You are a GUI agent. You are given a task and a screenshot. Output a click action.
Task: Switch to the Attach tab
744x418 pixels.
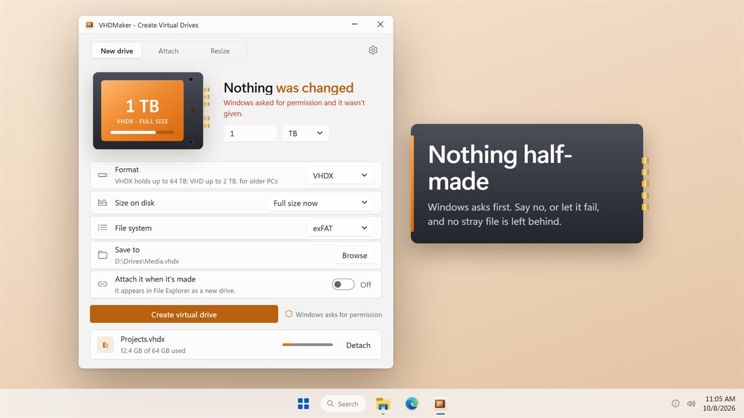pos(169,51)
